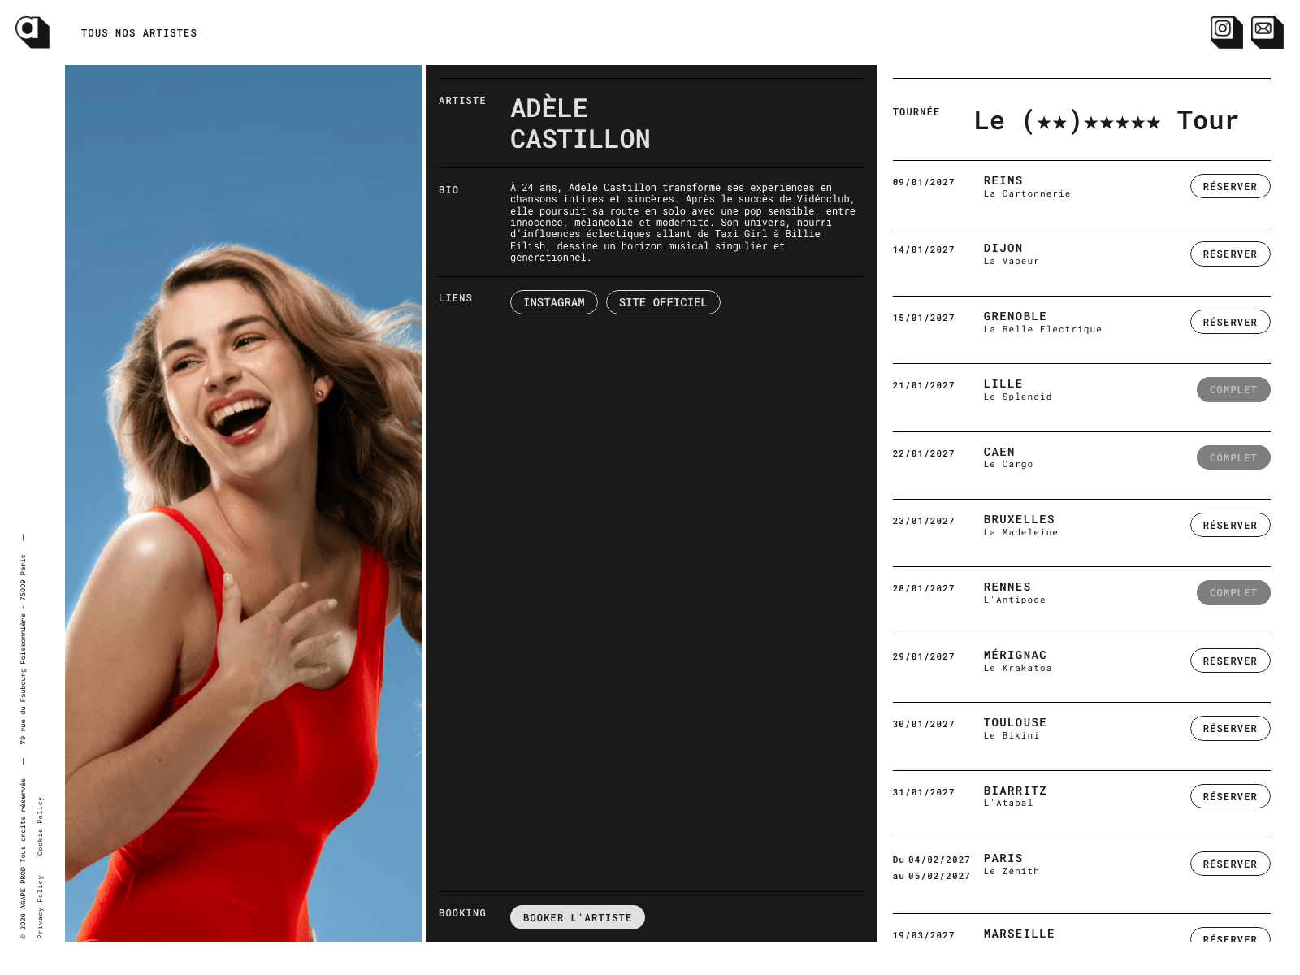Reserve Paris Le Zénith show

(1230, 864)
